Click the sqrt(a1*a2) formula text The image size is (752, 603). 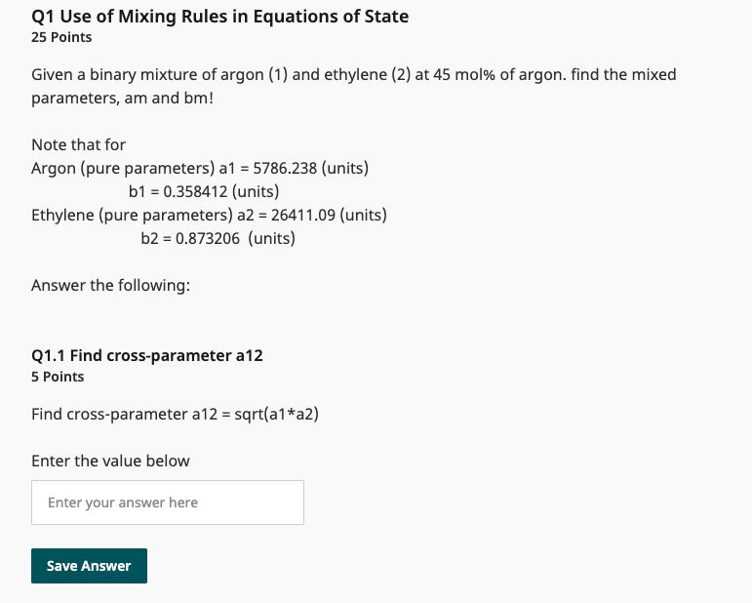click(277, 414)
